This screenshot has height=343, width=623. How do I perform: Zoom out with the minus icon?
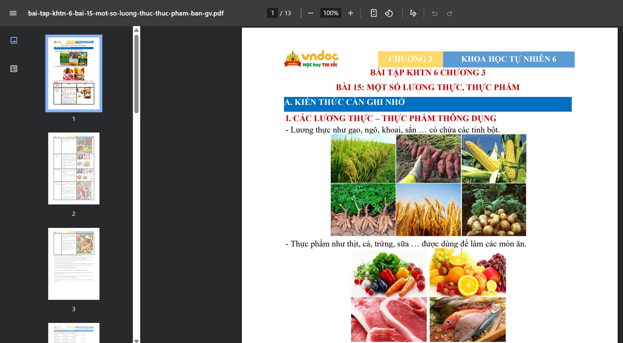click(311, 13)
